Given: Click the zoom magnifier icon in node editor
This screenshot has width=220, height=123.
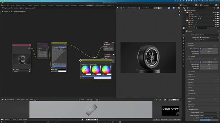Looking at the screenshot, I should 179,12.
